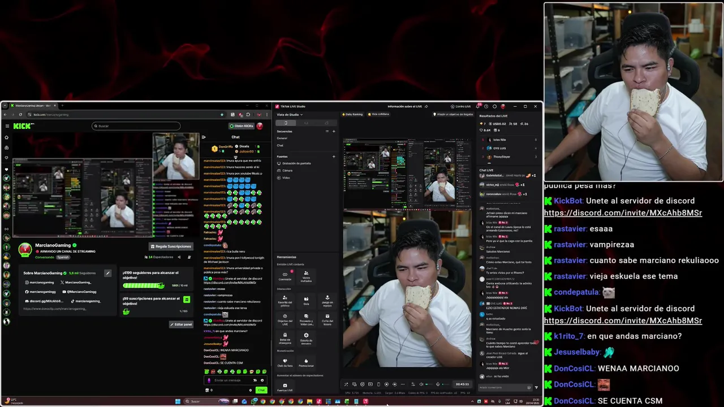Switch to MarcianoGaming Stream Chrome tab
This screenshot has height=407, width=724.
(x=33, y=106)
